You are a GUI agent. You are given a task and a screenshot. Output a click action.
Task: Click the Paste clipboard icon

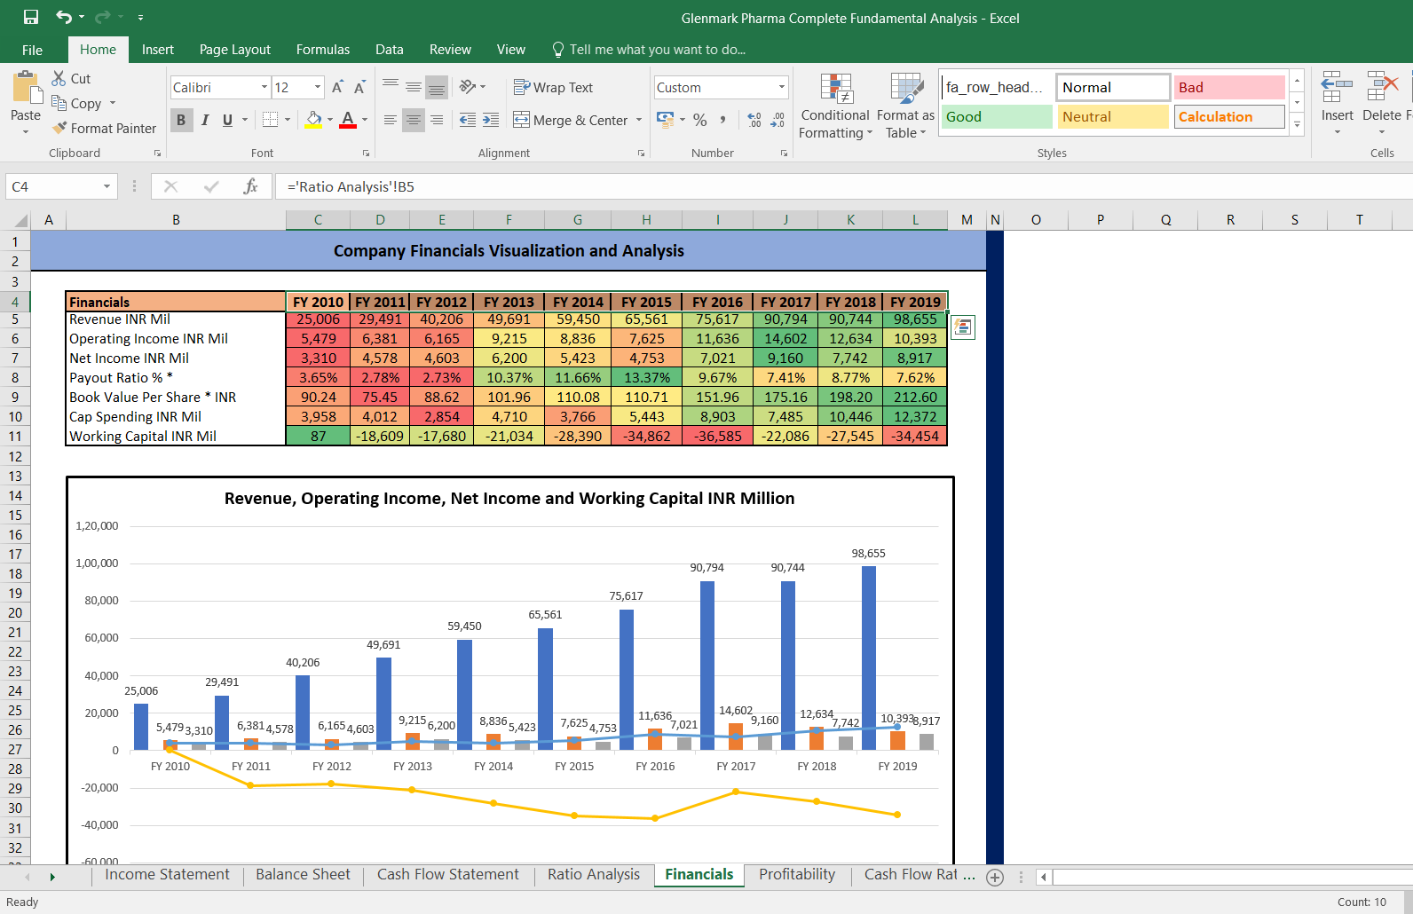[26, 88]
